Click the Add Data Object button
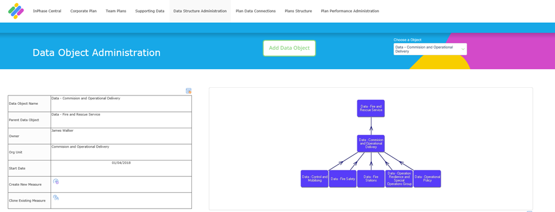 (x=289, y=48)
